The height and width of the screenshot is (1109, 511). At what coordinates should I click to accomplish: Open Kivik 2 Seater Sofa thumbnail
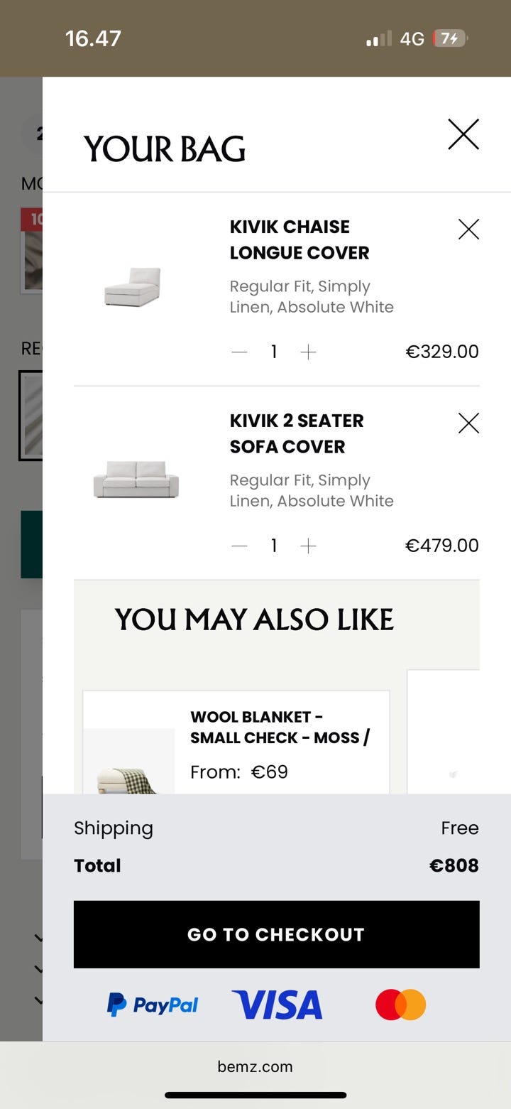click(x=136, y=480)
